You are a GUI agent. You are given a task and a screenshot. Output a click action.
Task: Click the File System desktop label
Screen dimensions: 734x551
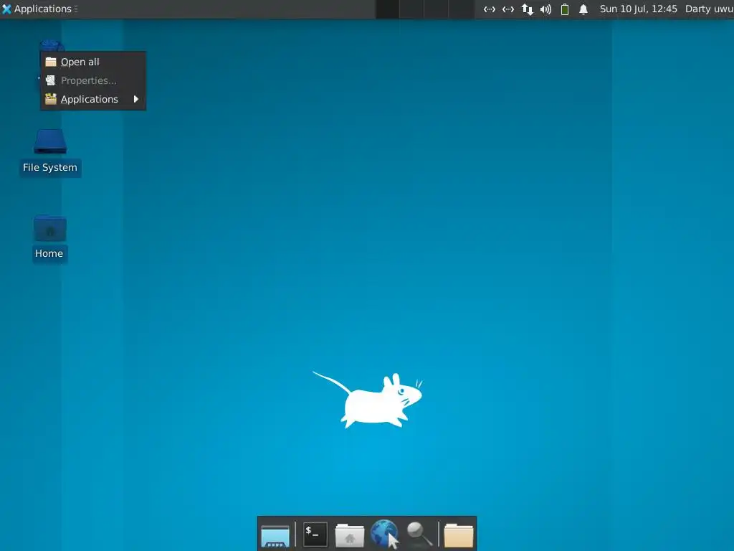coord(50,168)
